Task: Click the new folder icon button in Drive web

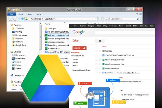Action: (100, 41)
